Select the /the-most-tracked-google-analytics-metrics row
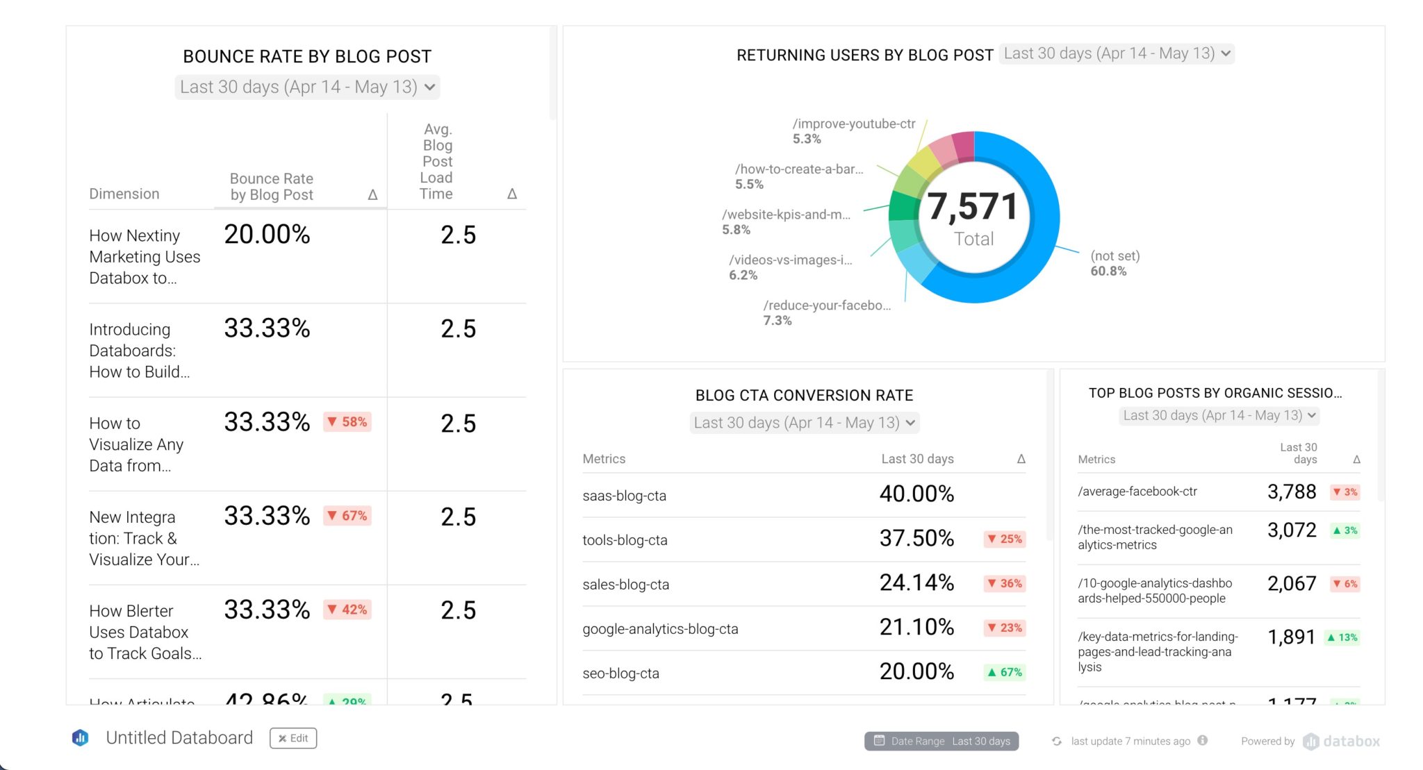Screen dimensions: 1423x770 pos(1219,537)
